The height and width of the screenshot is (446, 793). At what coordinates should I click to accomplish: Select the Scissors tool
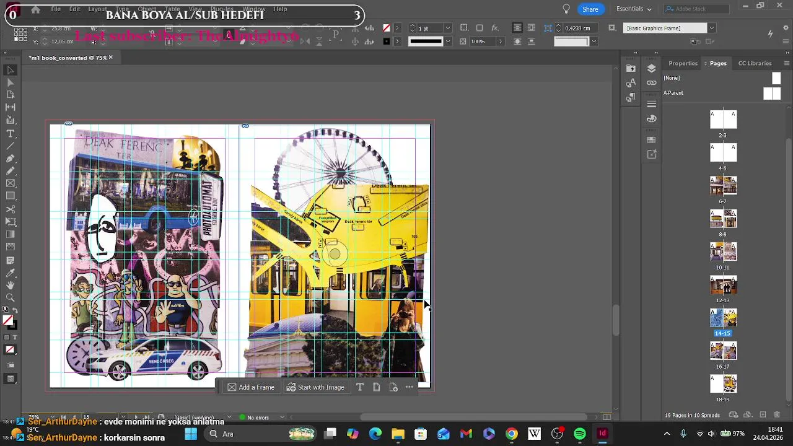coord(11,209)
